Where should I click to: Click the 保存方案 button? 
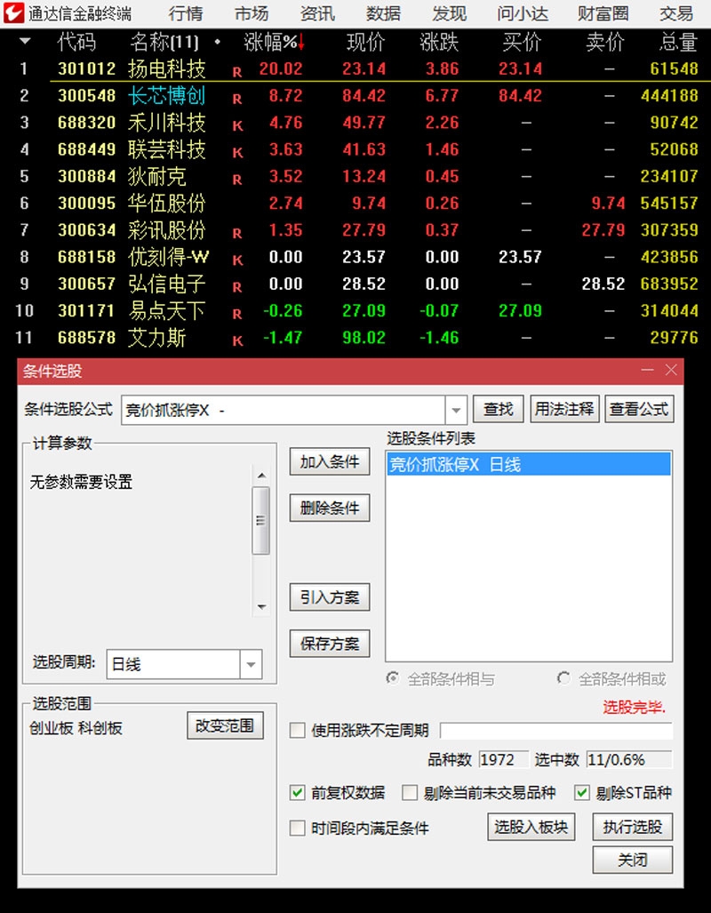coord(330,644)
